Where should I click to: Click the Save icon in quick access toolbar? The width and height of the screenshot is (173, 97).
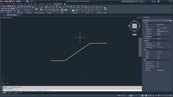[x=10, y=1]
